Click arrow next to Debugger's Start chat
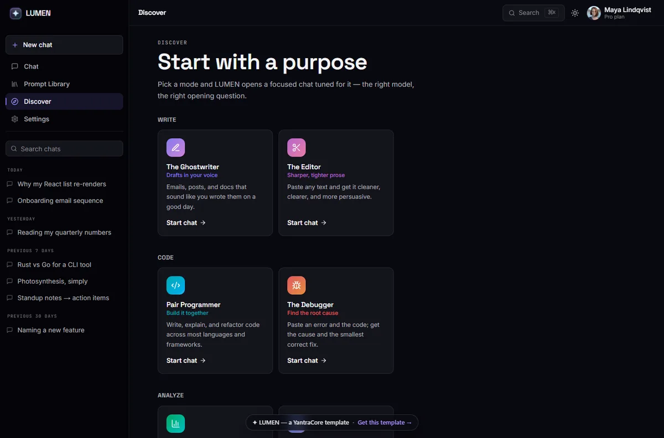The height and width of the screenshot is (438, 664). tap(324, 361)
